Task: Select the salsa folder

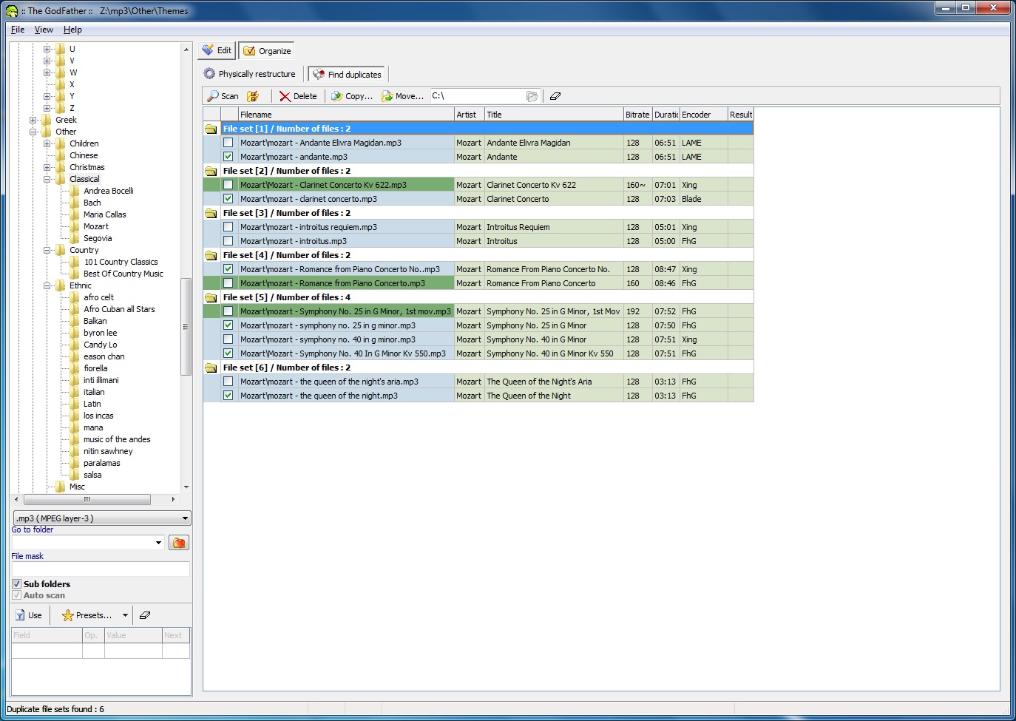Action: pos(92,475)
